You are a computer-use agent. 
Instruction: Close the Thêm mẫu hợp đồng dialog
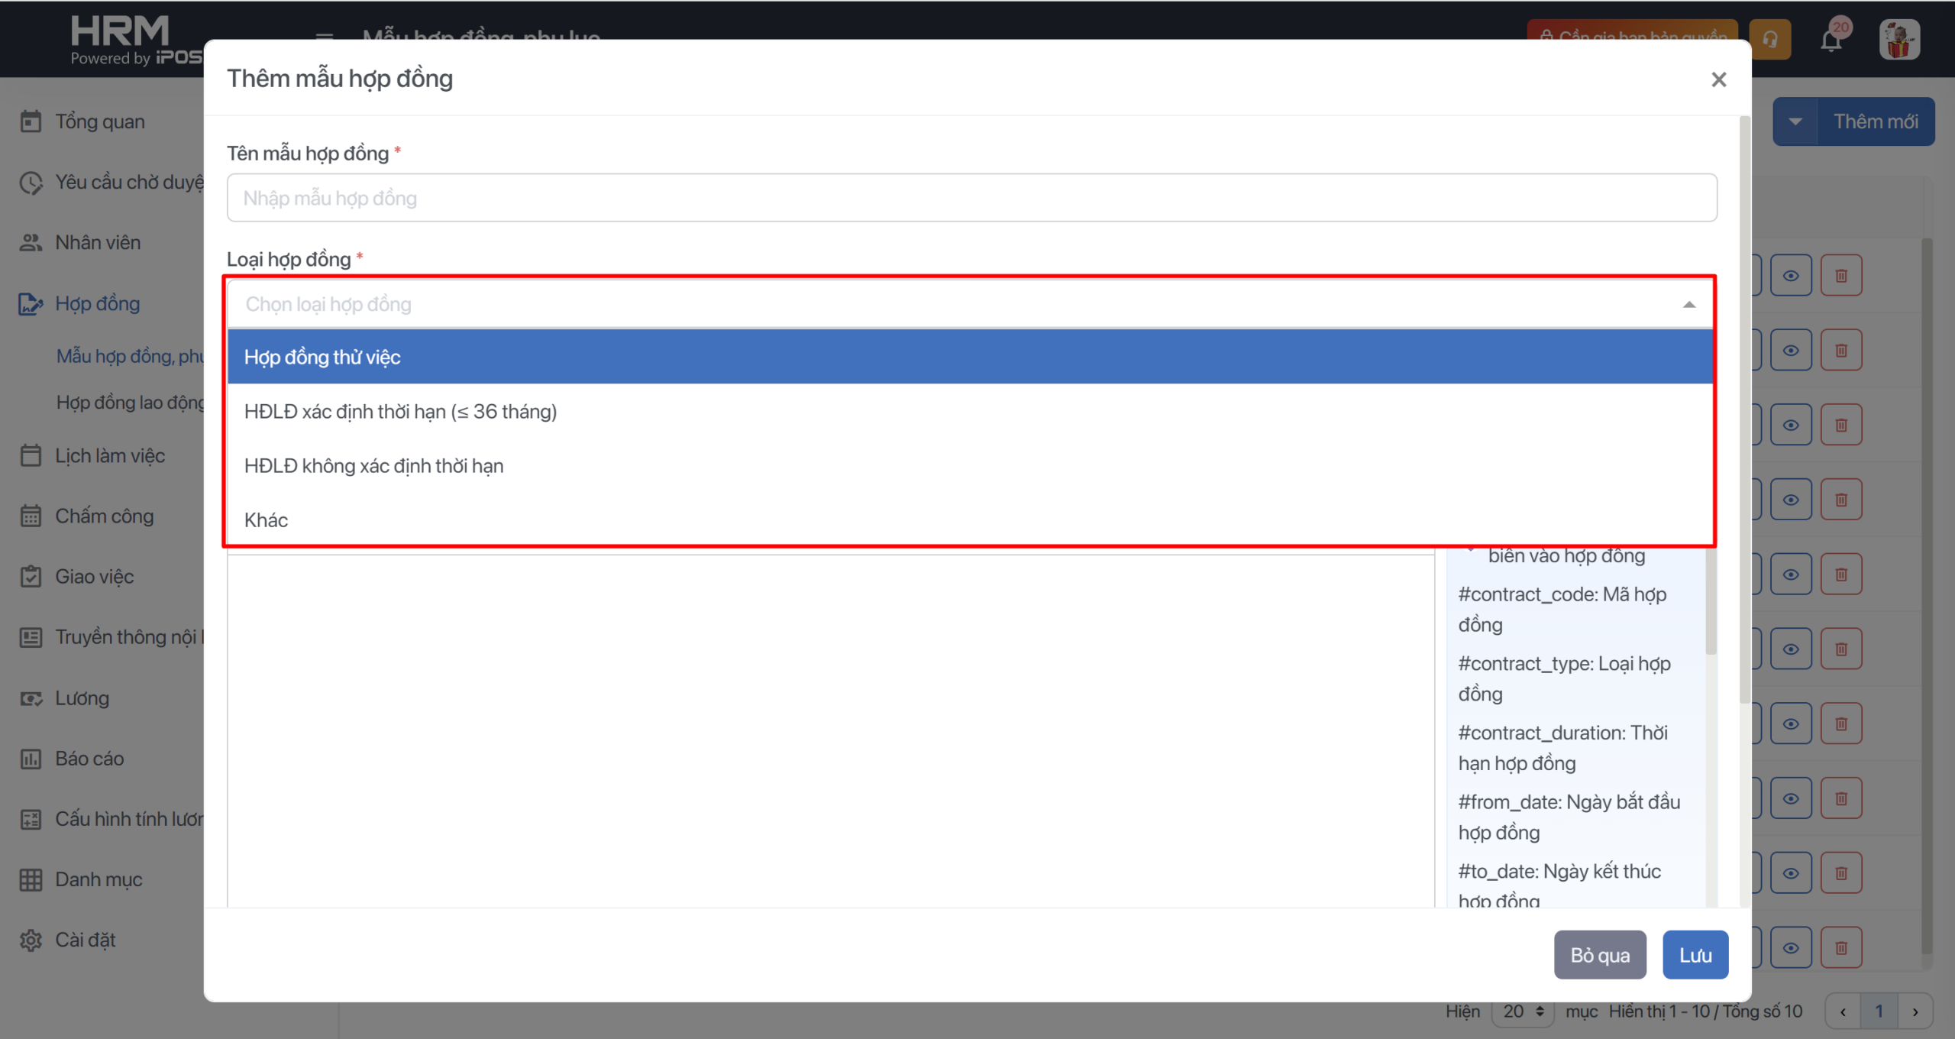coord(1718,79)
